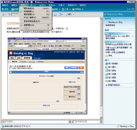
Task: Click the Insert picture (插入圖片) sidebar item
Action: tap(111, 67)
